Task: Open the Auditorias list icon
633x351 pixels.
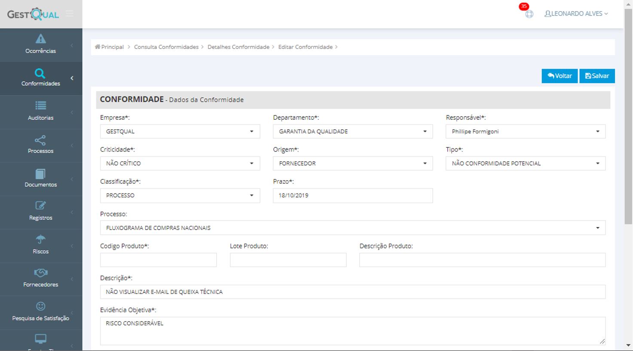Action: (x=41, y=106)
